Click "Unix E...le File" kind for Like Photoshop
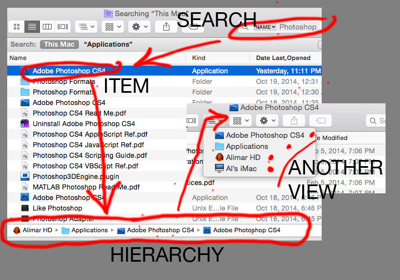 pos(215,208)
